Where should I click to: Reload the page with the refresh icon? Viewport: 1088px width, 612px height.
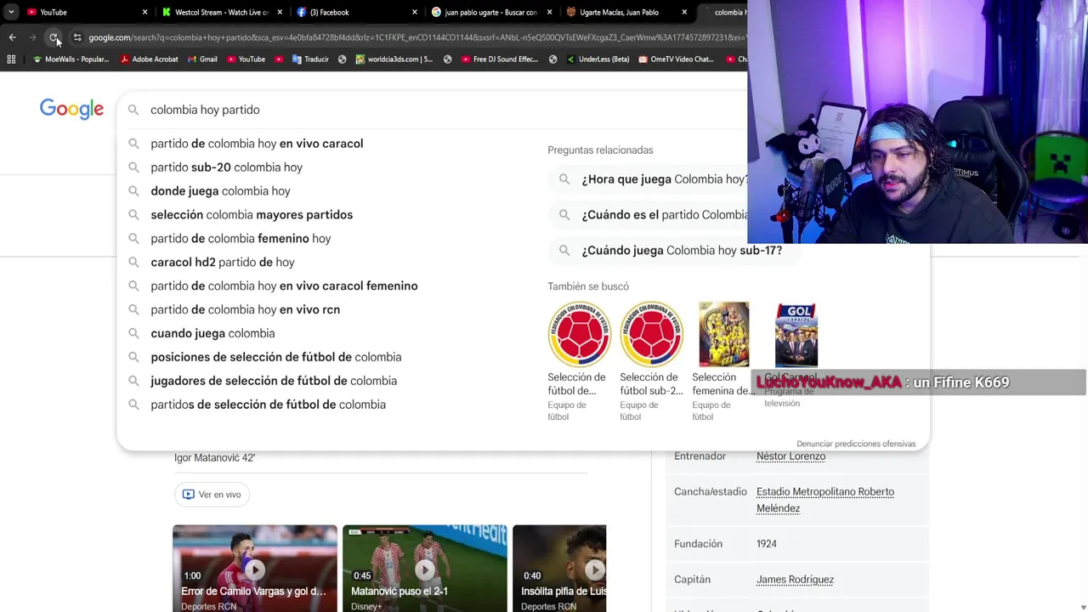(x=54, y=37)
